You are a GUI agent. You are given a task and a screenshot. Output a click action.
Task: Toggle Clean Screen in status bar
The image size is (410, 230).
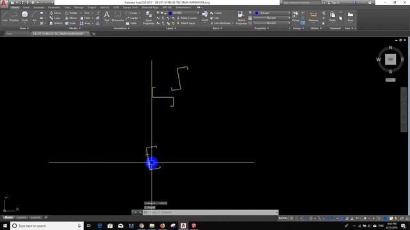coord(402,218)
